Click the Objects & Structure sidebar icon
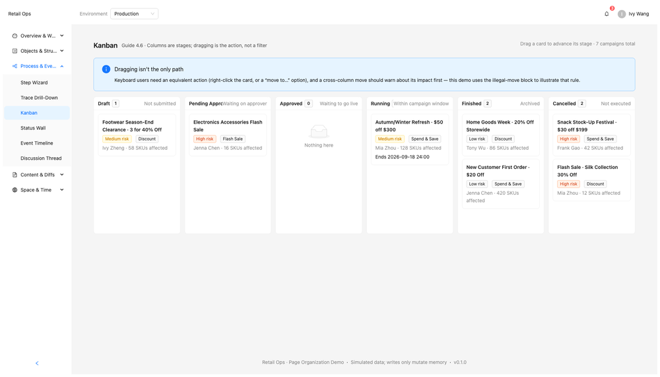Viewport: 660px width, 377px height. [15, 51]
